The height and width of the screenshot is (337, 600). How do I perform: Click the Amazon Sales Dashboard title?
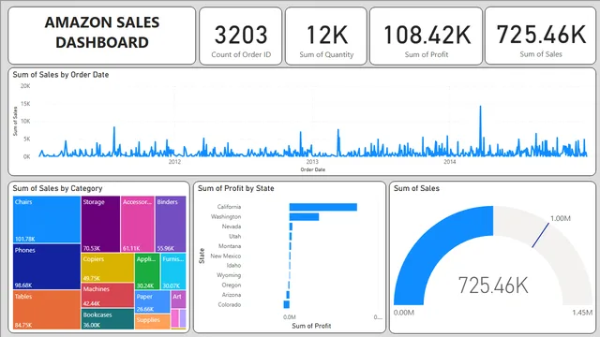102,33
